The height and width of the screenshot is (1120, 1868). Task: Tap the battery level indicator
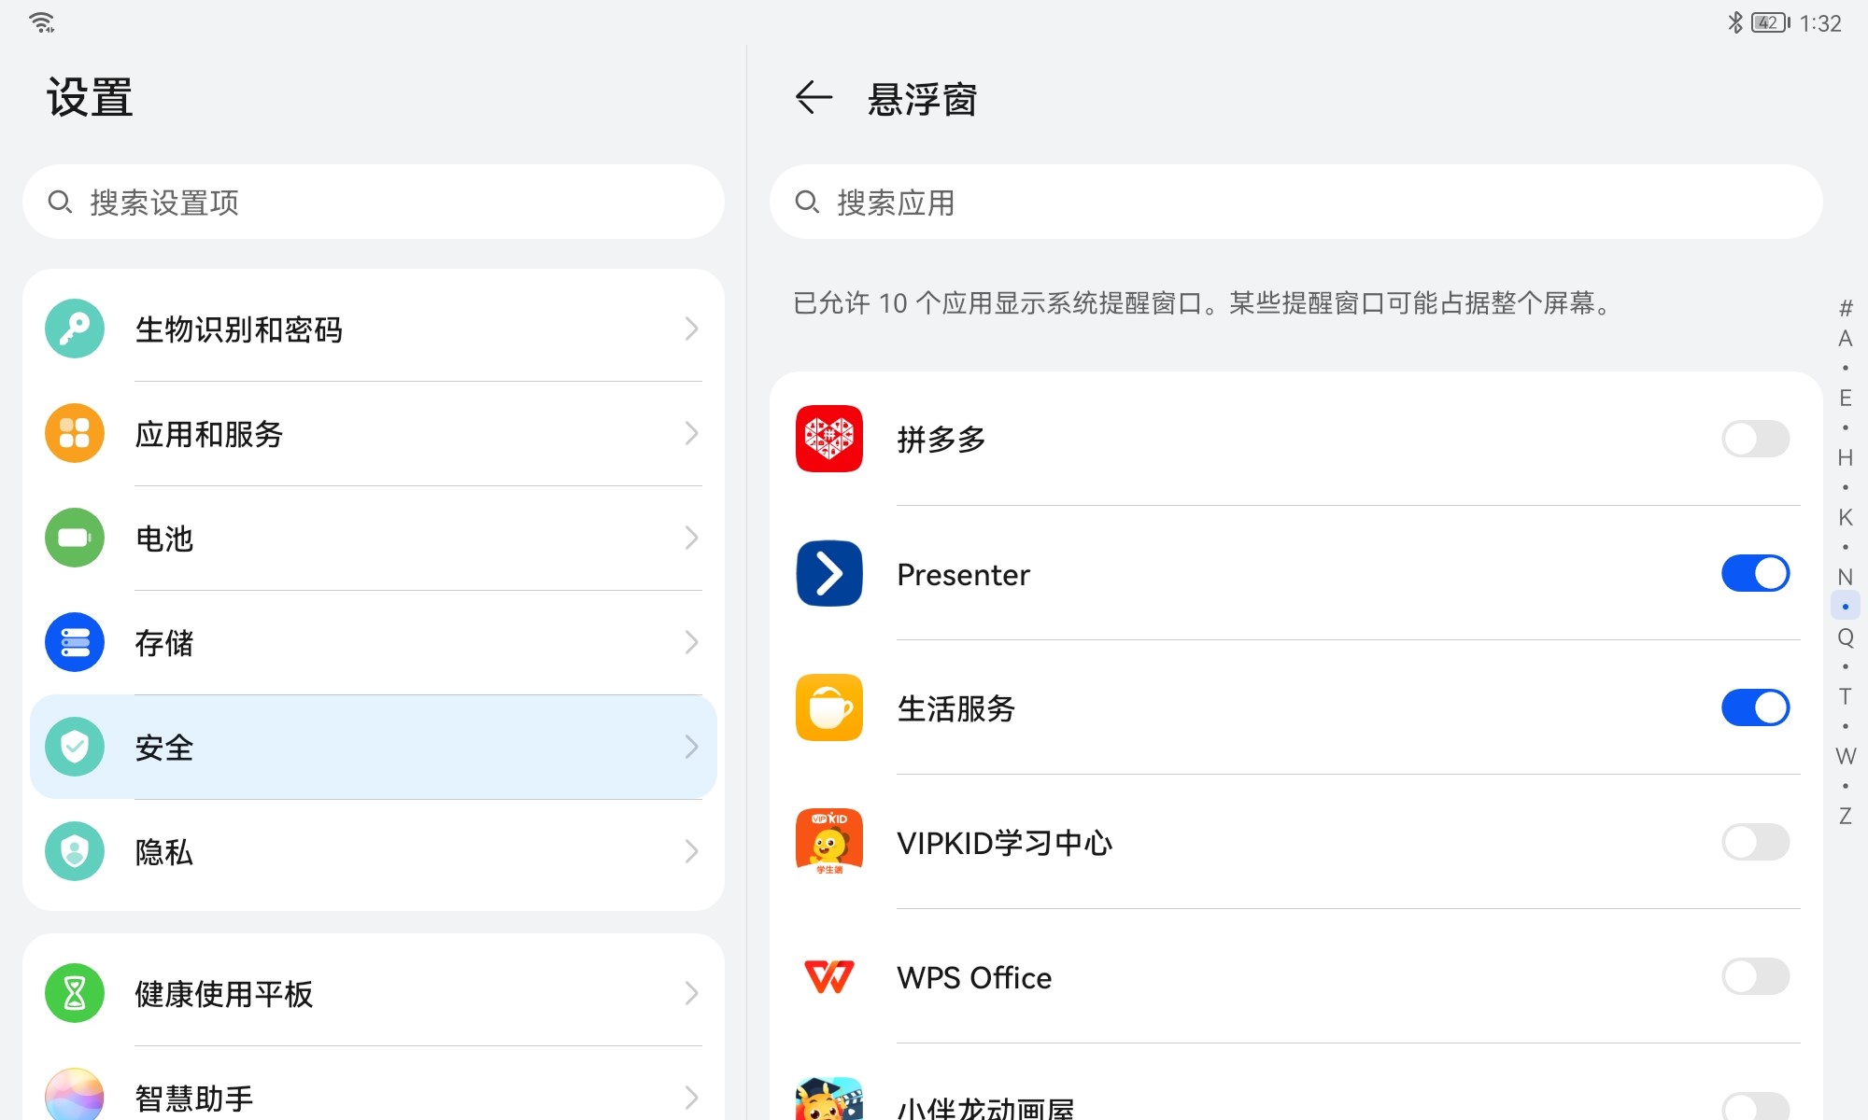1771,22
